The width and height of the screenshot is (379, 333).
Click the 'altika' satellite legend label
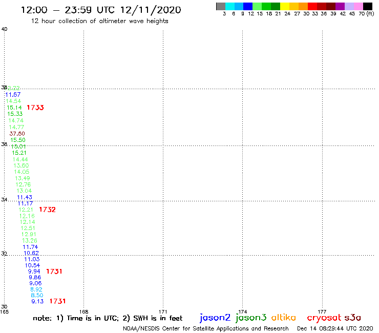coord(283,318)
